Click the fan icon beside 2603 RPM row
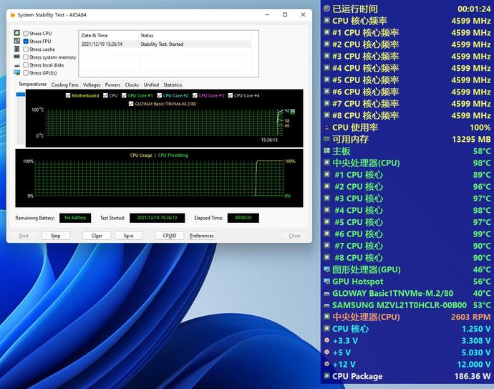This screenshot has width=494, height=389. 326,317
